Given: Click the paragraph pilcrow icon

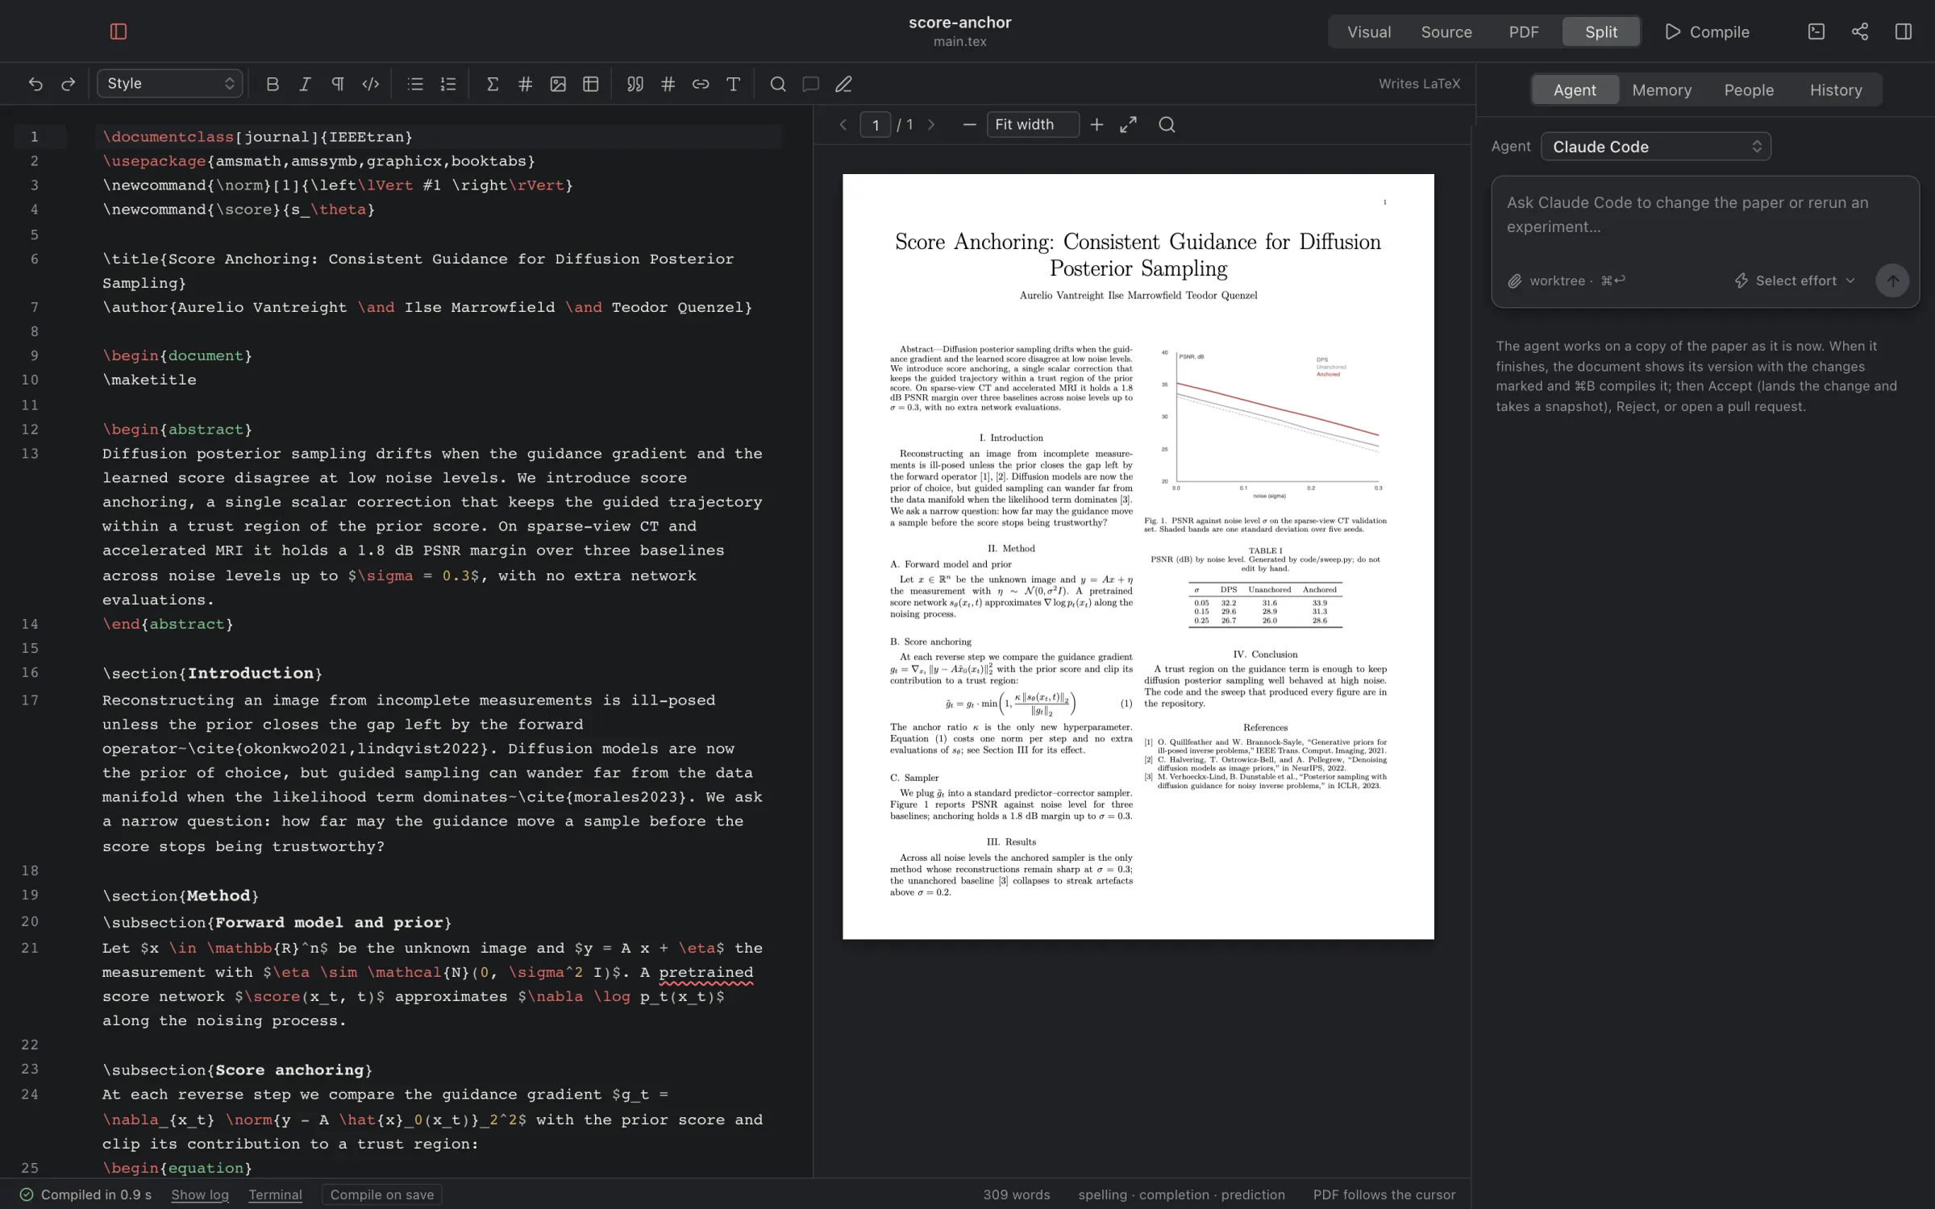Looking at the screenshot, I should pos(338,84).
